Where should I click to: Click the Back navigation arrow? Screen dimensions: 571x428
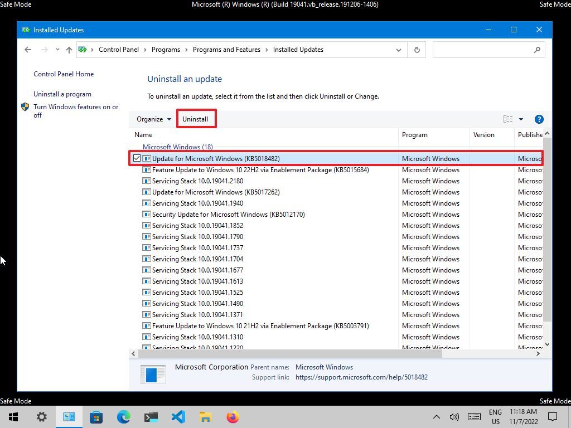(x=28, y=50)
